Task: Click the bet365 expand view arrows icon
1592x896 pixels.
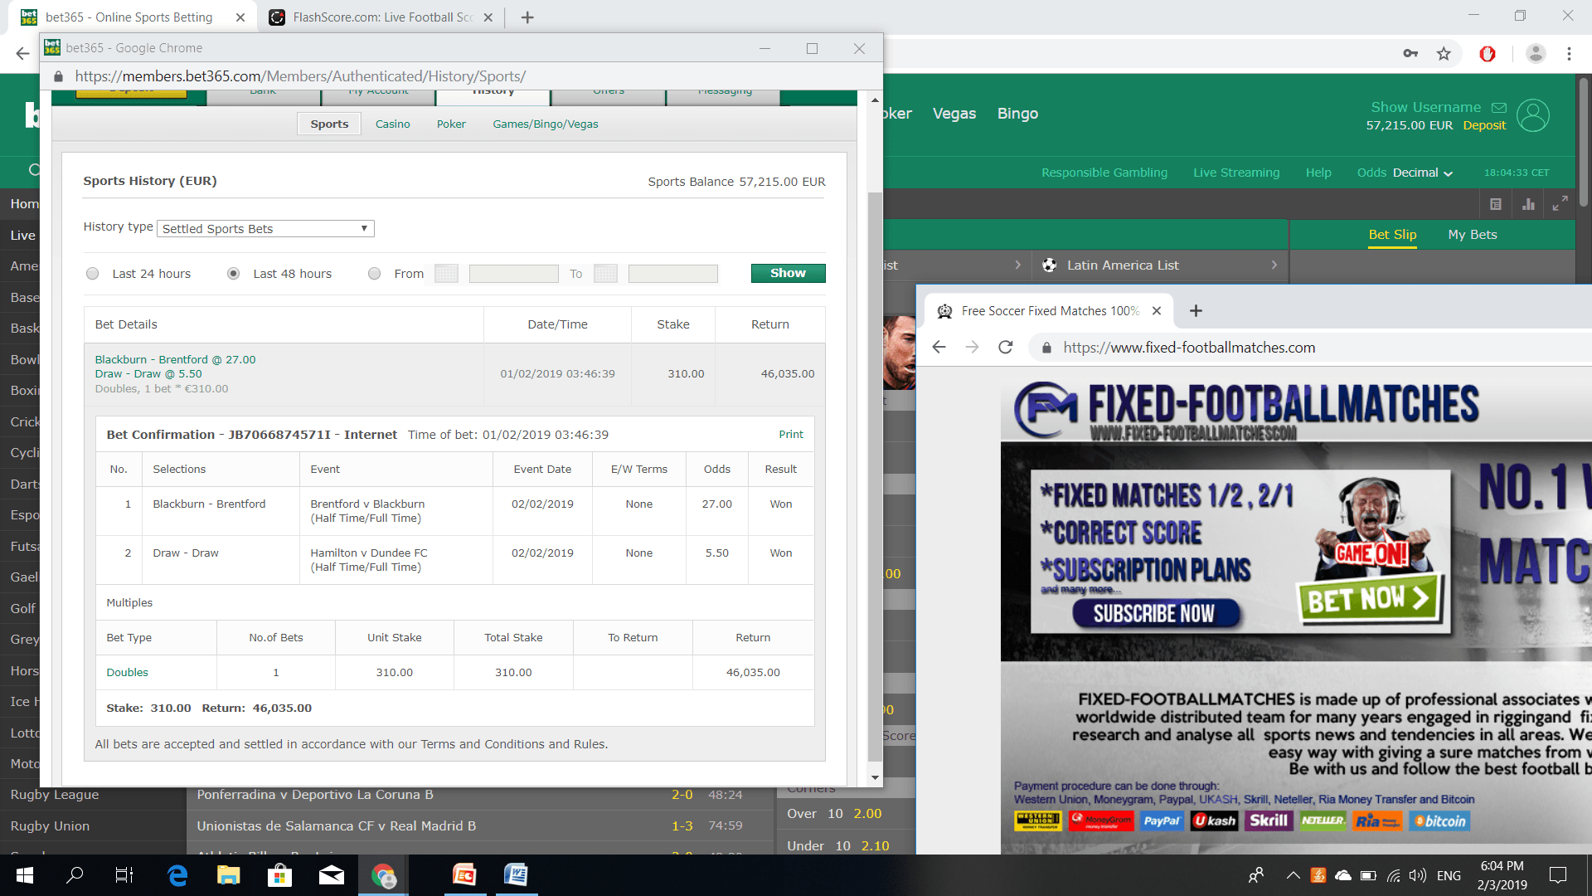Action: coord(1560,203)
